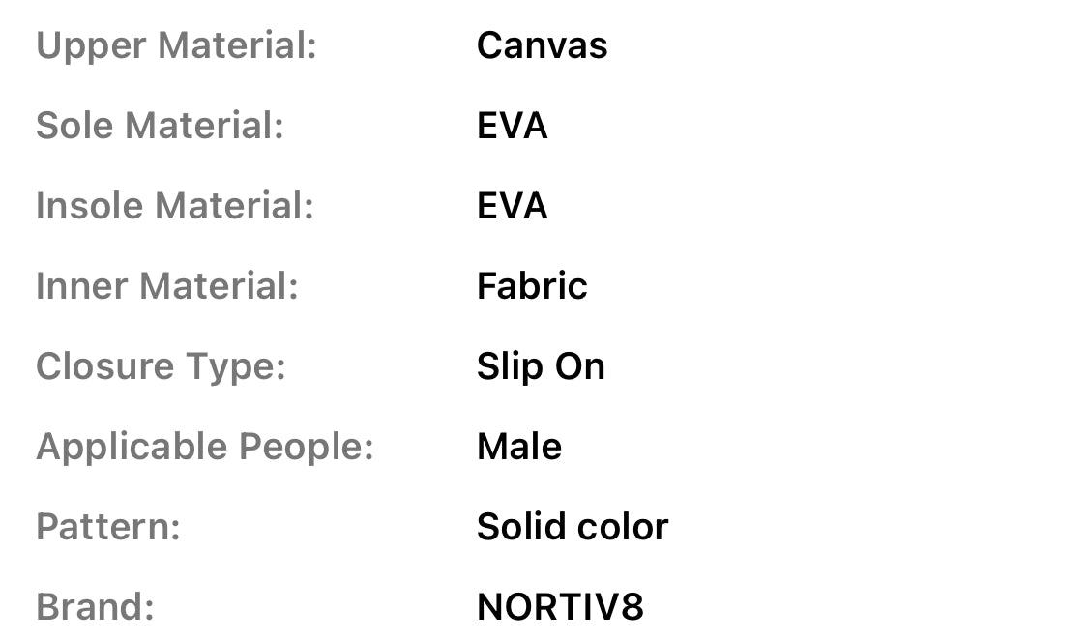Select the "Canvas" value text
Screen dimensions: 1088x640
pos(542,45)
